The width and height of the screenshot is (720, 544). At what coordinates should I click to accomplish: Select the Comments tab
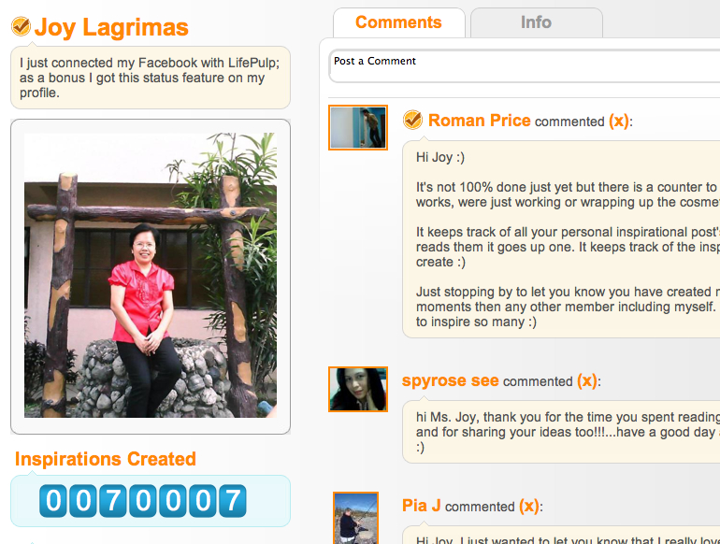[x=398, y=22]
